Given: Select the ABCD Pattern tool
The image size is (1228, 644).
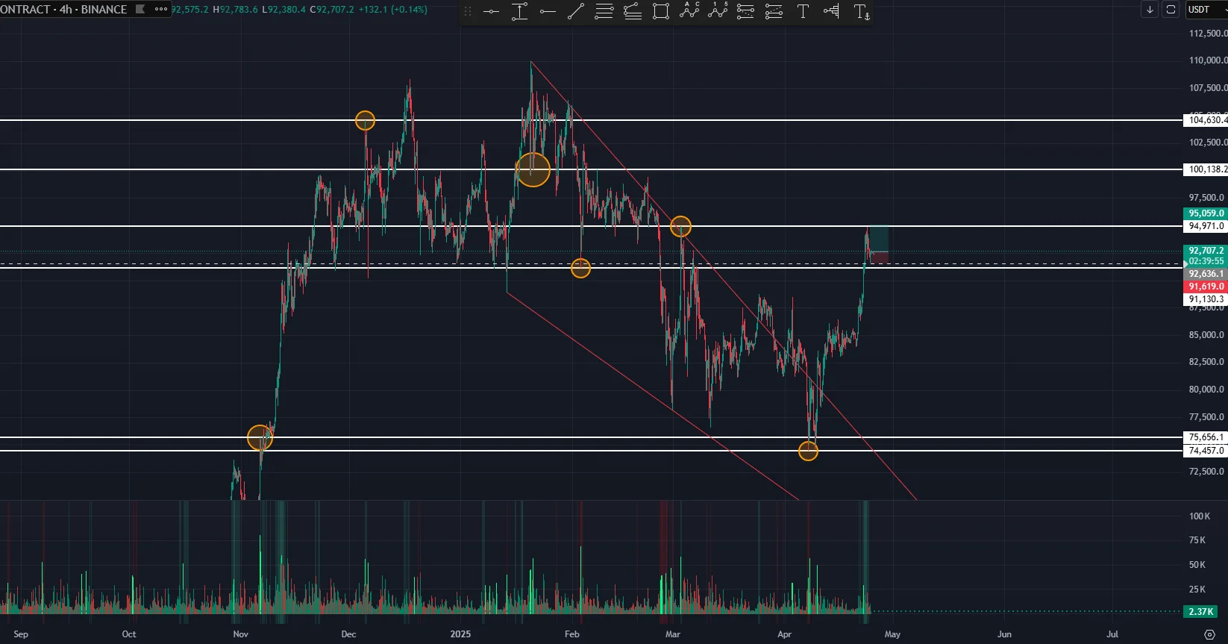Looking at the screenshot, I should [689, 11].
